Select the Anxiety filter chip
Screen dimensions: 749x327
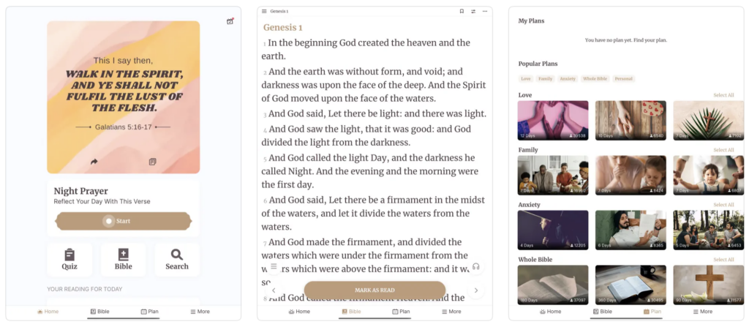coord(568,78)
